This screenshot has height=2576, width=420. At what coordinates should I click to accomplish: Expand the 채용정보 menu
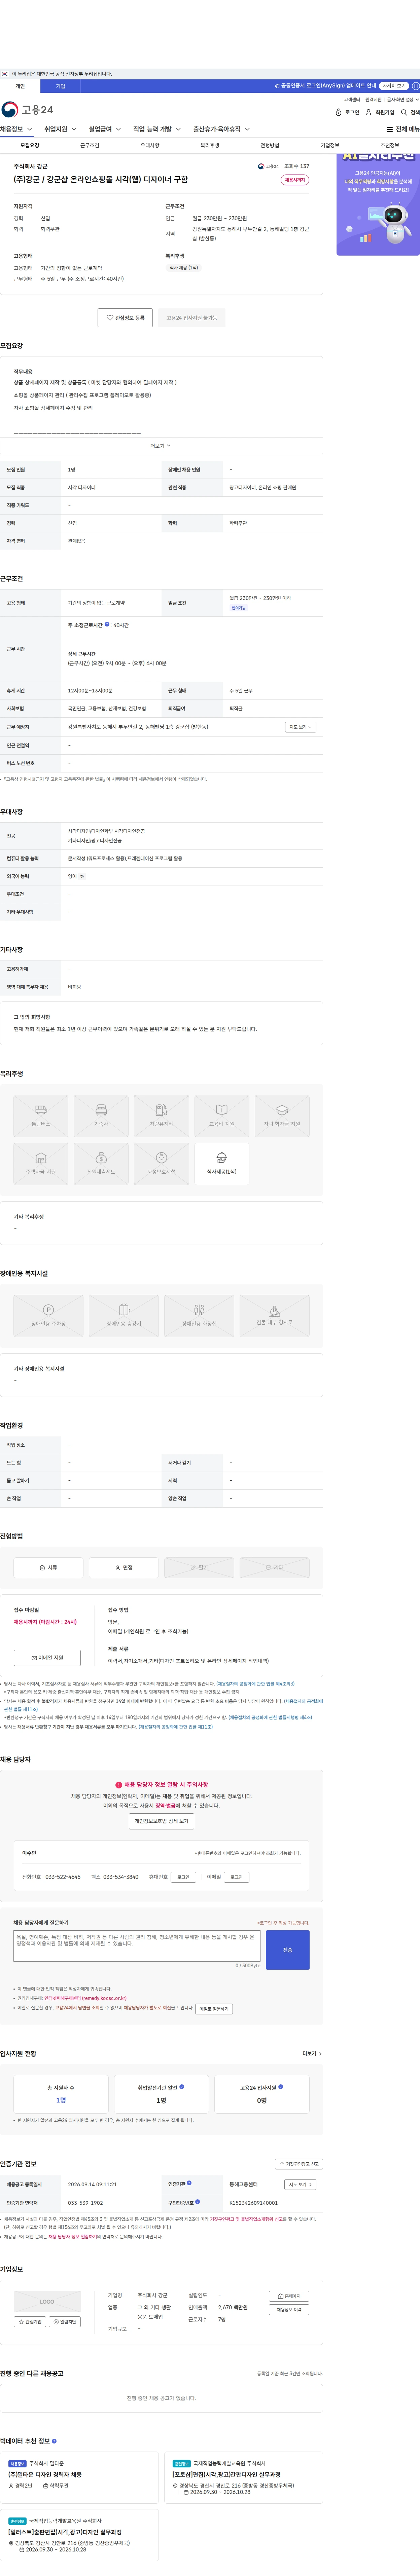(x=16, y=129)
